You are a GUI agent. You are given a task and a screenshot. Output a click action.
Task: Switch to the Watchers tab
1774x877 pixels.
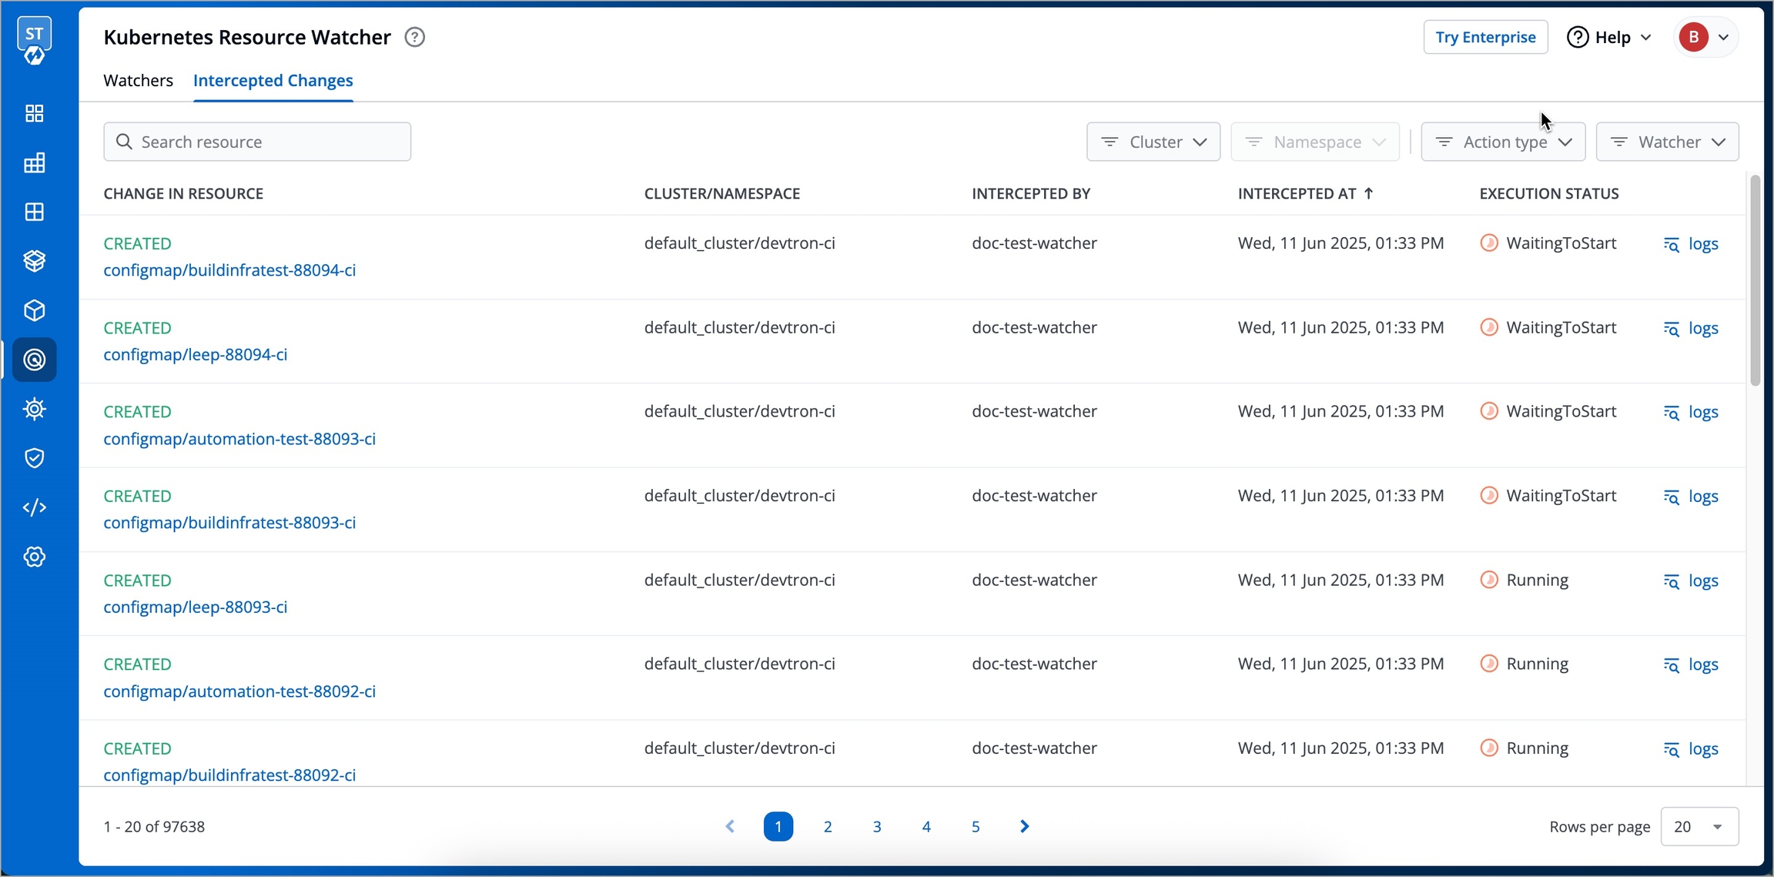138,80
